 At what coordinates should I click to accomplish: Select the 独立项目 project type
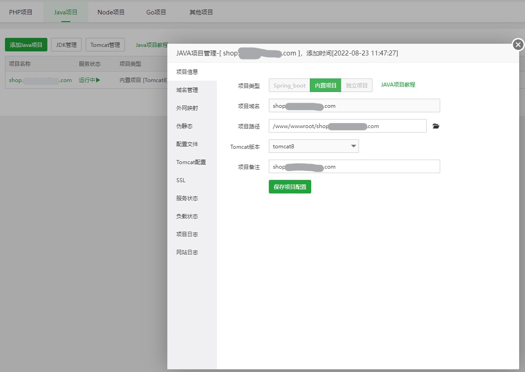tap(357, 85)
